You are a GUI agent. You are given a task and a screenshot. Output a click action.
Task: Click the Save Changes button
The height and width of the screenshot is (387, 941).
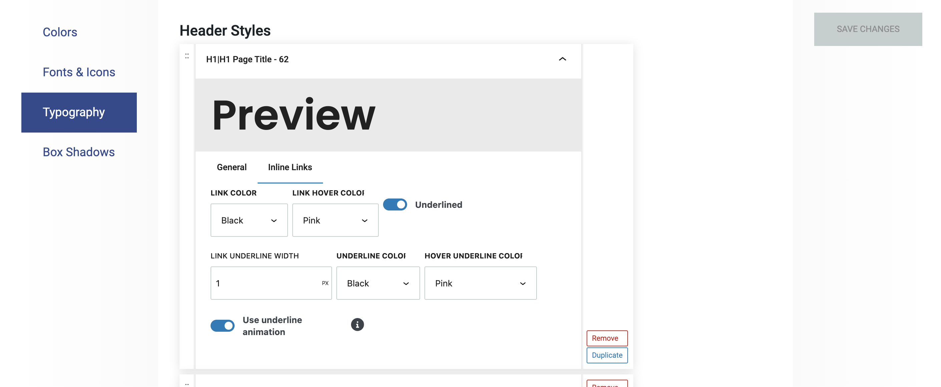click(868, 29)
